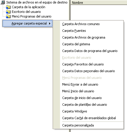This screenshot has width=127, height=132.
Task: Select the Carpeta de la aplicación folder icon
Action: tap(8, 7)
